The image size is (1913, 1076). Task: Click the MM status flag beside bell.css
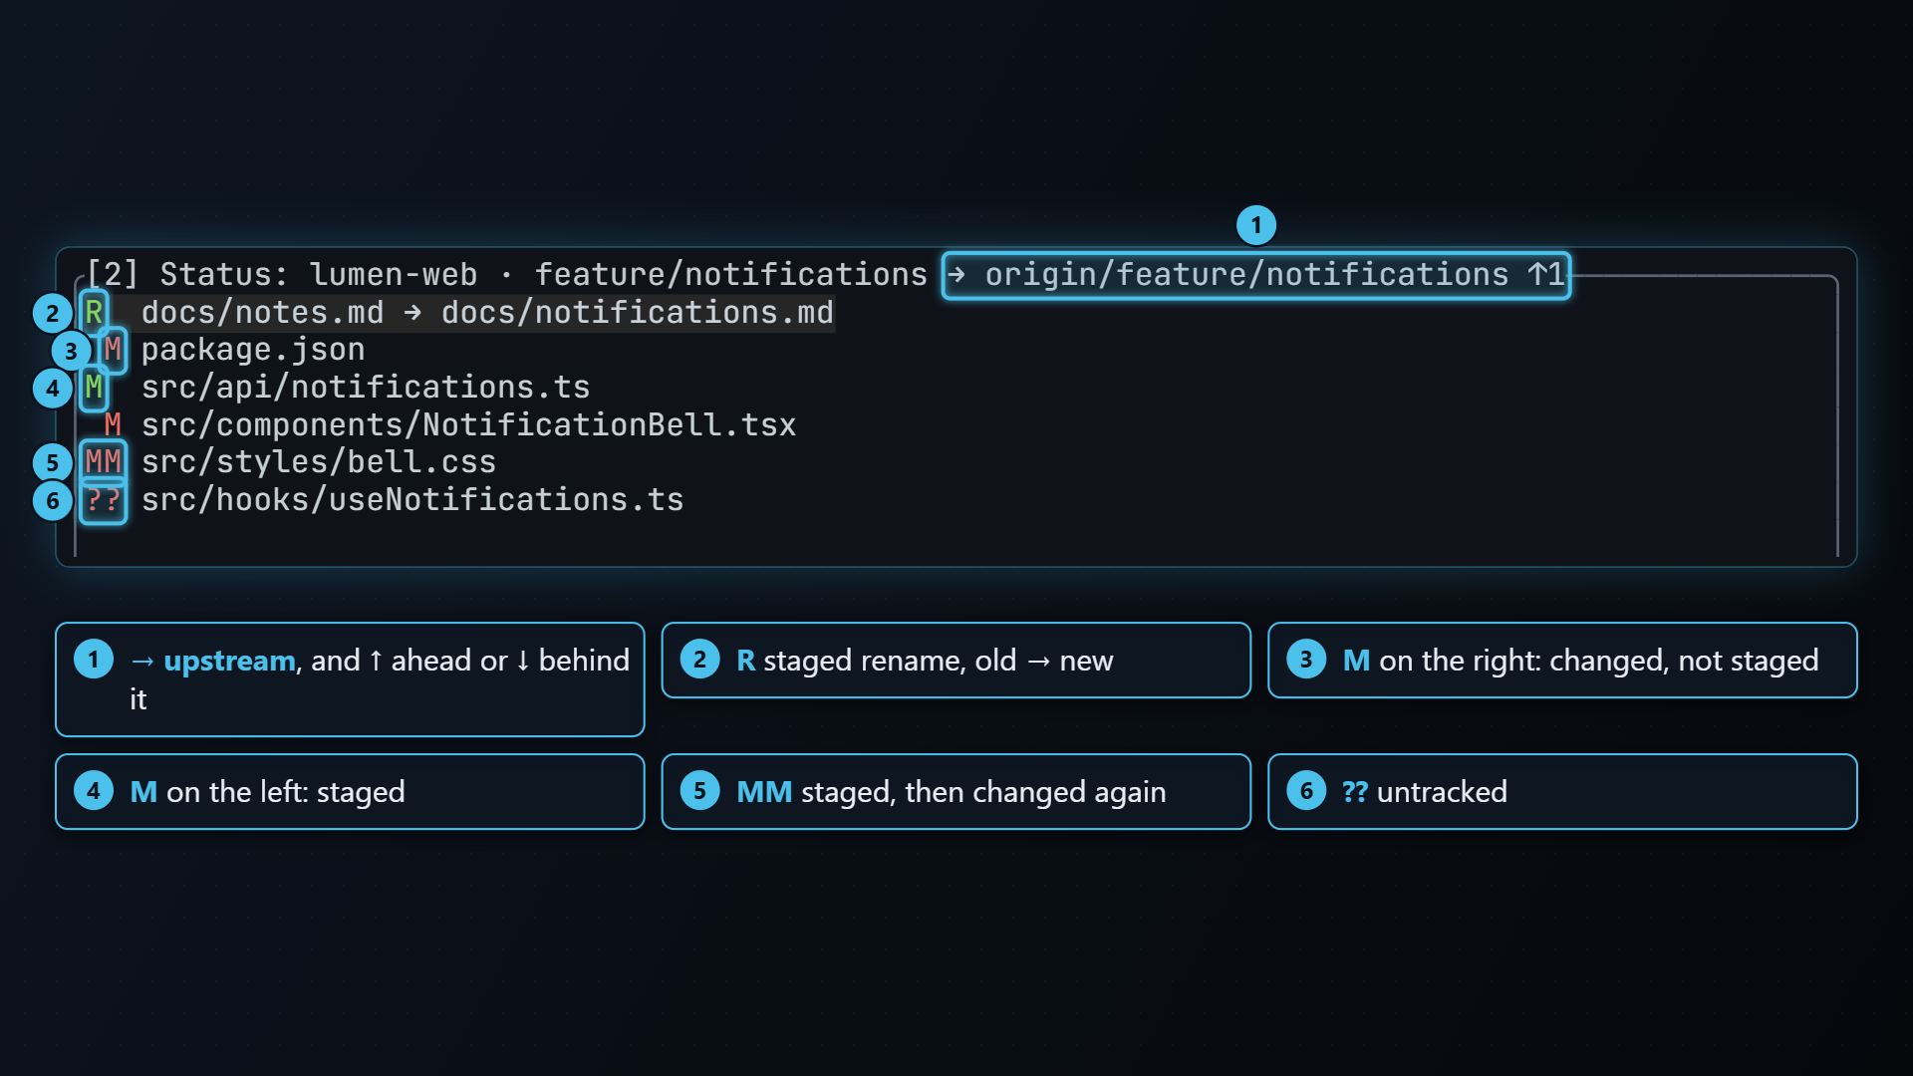coord(103,462)
